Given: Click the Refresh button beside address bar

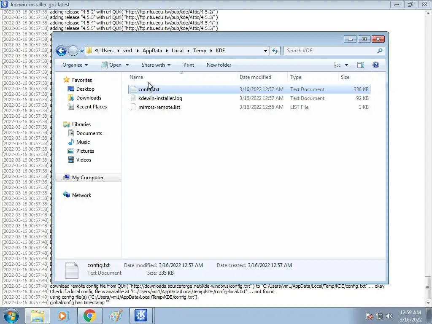Looking at the screenshot, I should 275,51.
